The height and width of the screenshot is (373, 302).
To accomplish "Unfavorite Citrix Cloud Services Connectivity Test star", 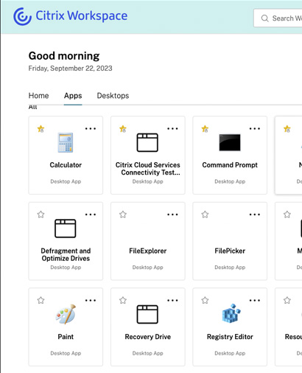I will point(123,129).
